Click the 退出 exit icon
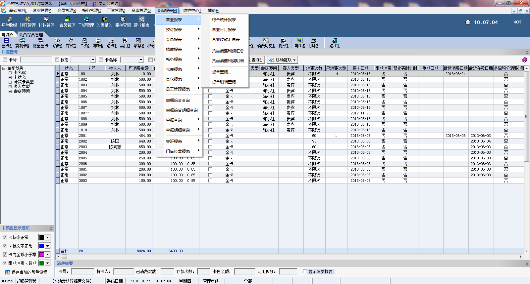Viewport: 530px width, 284px height. (x=334, y=43)
